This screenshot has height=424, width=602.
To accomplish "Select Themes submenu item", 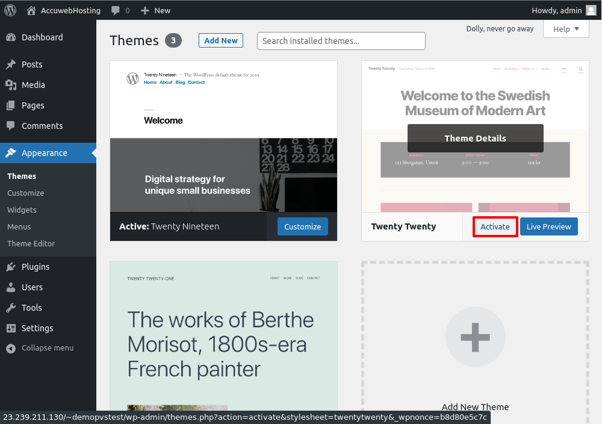I will pos(22,176).
